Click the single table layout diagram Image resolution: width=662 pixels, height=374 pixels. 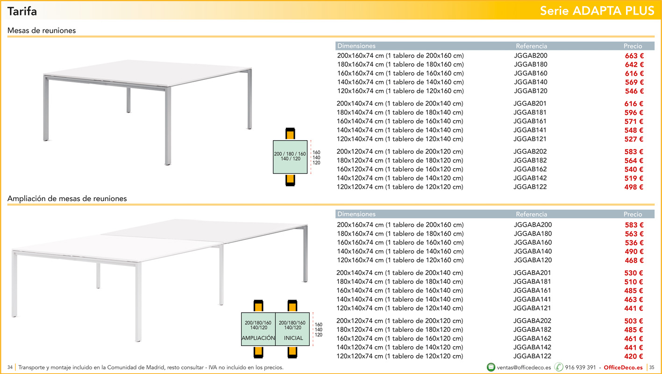tap(290, 157)
